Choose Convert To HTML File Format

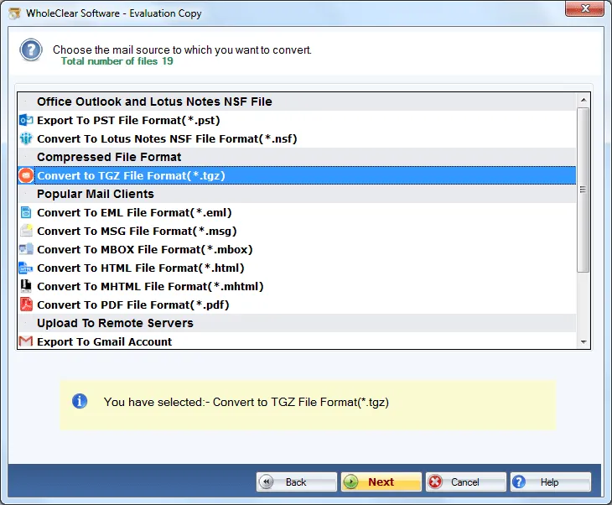[297, 268]
